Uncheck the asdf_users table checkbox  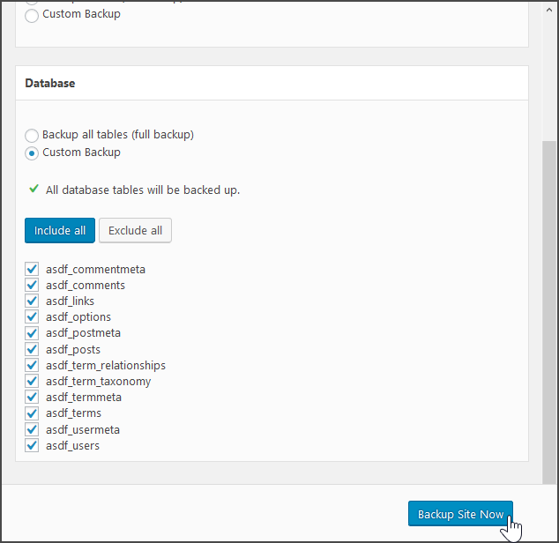pyautogui.click(x=32, y=445)
